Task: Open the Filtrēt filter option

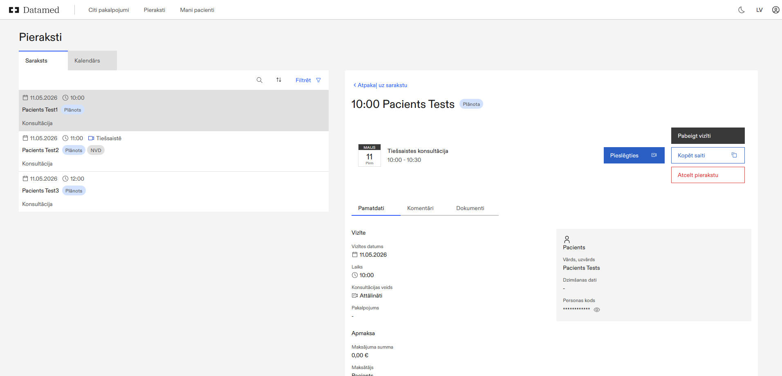Action: click(303, 80)
